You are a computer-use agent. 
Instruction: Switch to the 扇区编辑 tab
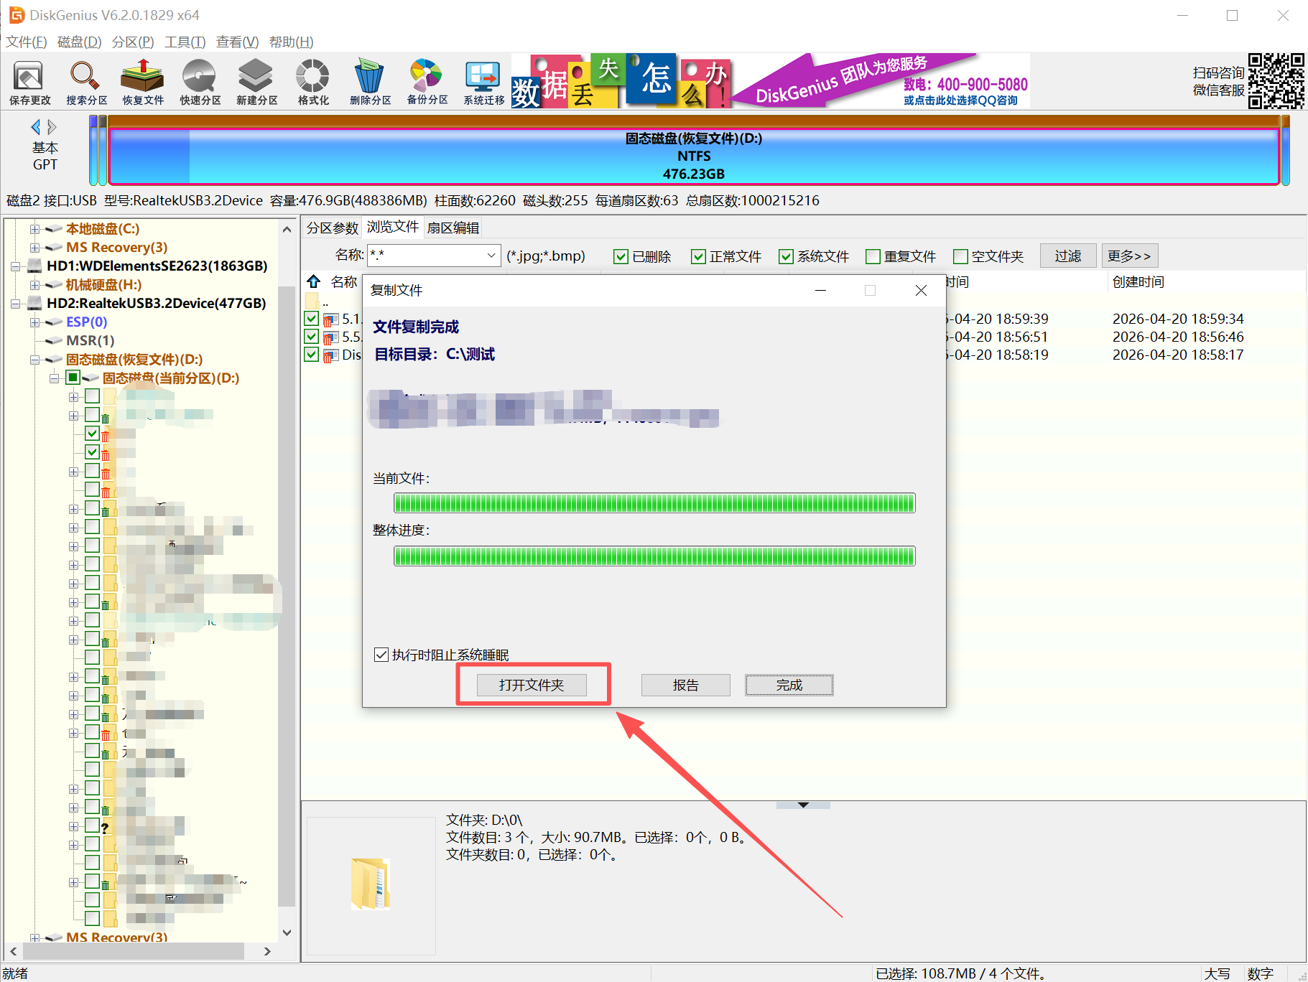click(x=453, y=228)
